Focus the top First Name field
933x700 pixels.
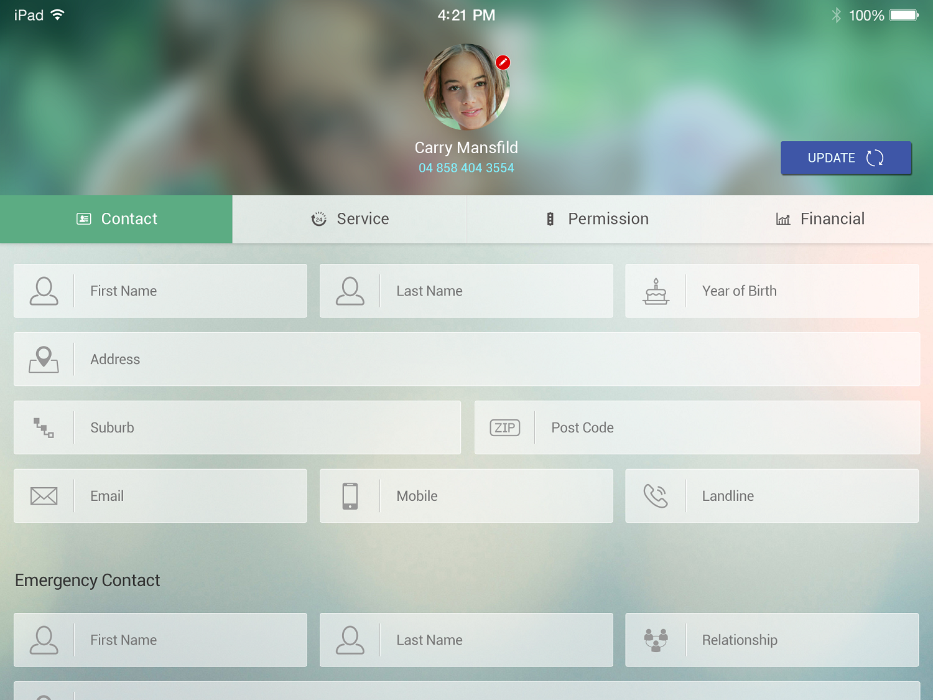160,291
